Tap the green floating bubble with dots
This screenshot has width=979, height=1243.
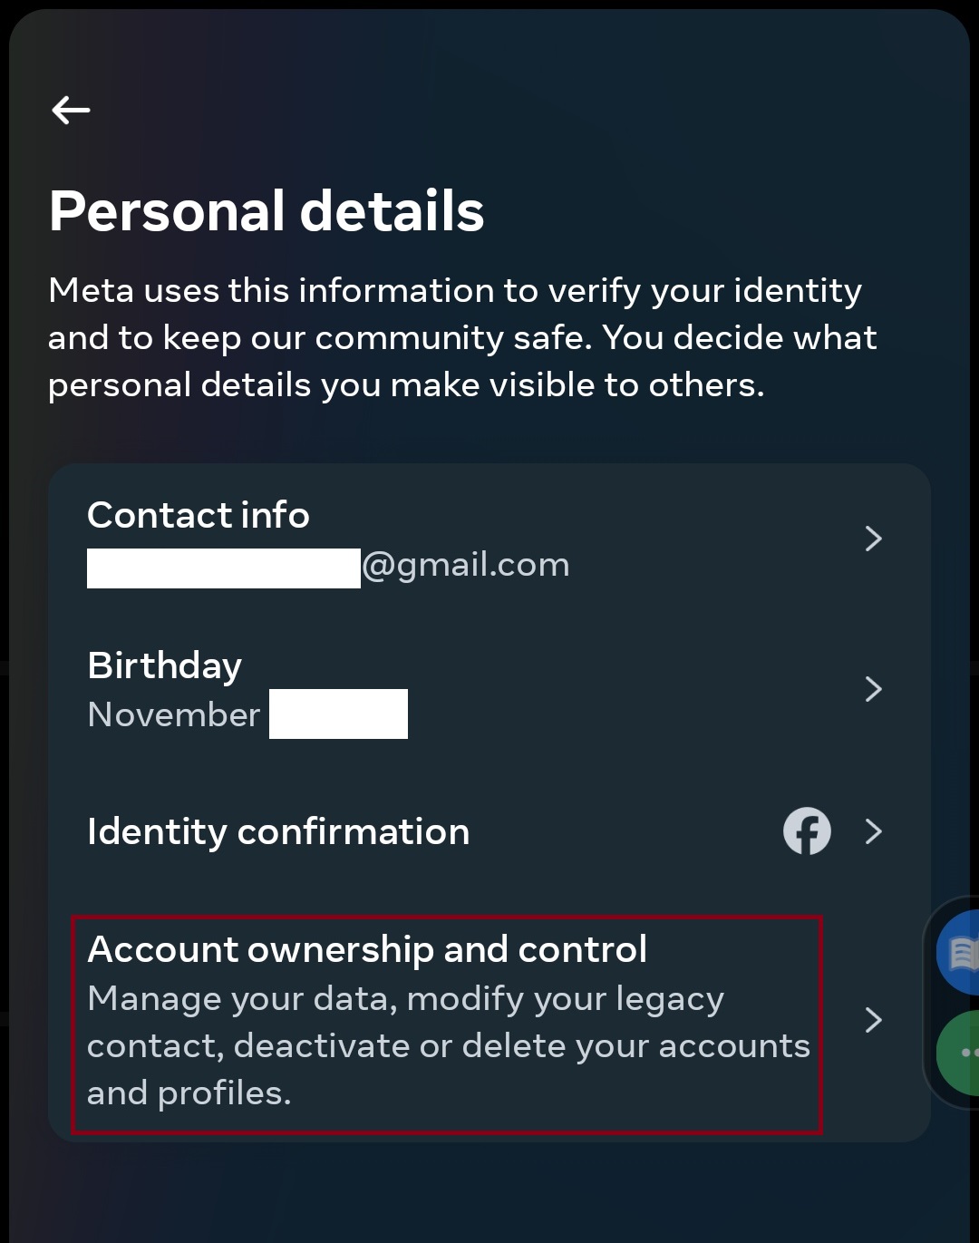click(x=961, y=1054)
